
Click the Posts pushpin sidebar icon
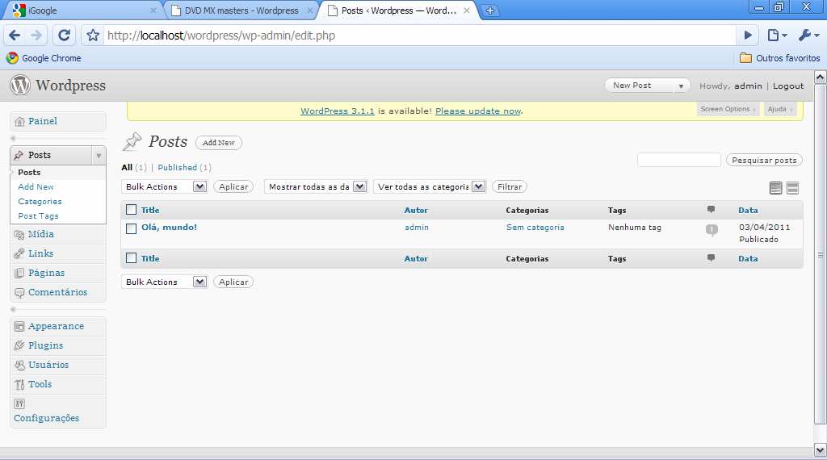[19, 155]
